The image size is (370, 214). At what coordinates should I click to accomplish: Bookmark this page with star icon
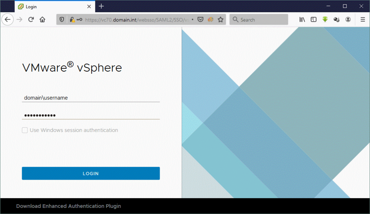coord(220,20)
